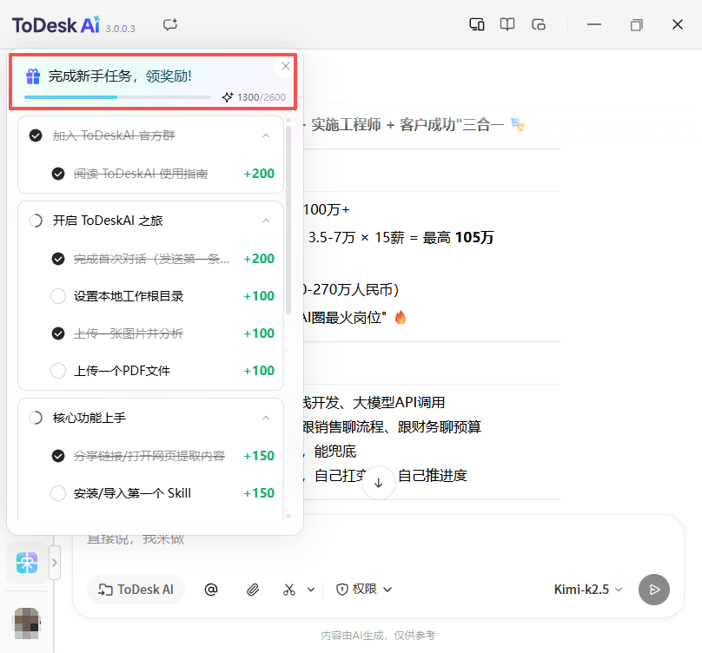This screenshot has height=653, width=702.
Task: Open the scissors tool dropdown arrow
Action: pyautogui.click(x=311, y=590)
